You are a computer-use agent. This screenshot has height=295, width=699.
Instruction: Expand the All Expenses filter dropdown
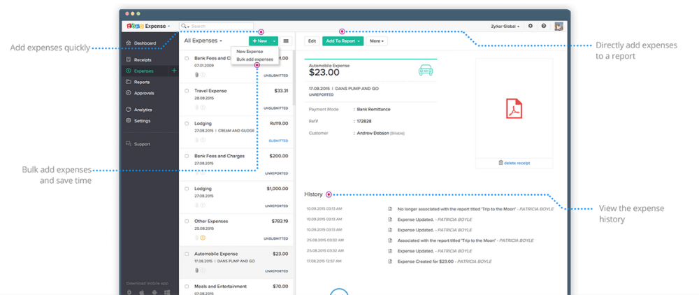tap(203, 41)
